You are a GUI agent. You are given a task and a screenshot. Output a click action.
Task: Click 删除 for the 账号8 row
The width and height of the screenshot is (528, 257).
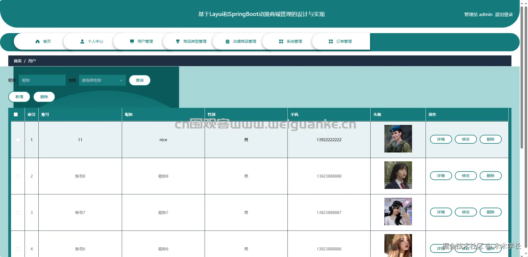491,176
